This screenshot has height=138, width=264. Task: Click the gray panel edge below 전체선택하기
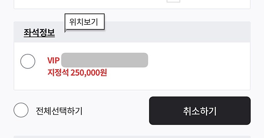click(132, 136)
